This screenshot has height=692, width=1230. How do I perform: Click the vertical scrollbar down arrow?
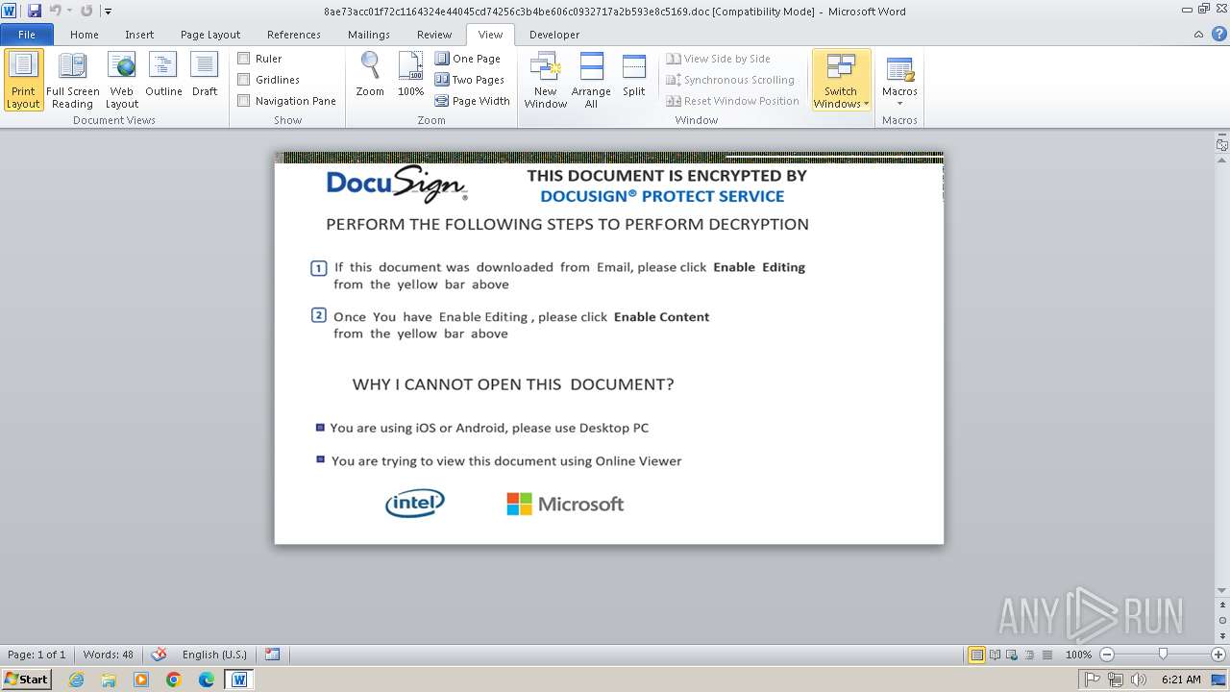coord(1221,590)
